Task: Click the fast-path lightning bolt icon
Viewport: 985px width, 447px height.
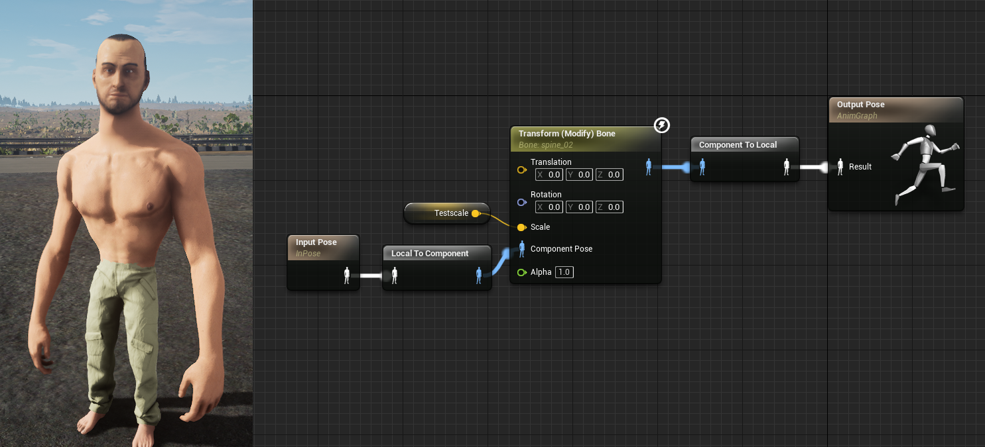Action: click(661, 125)
